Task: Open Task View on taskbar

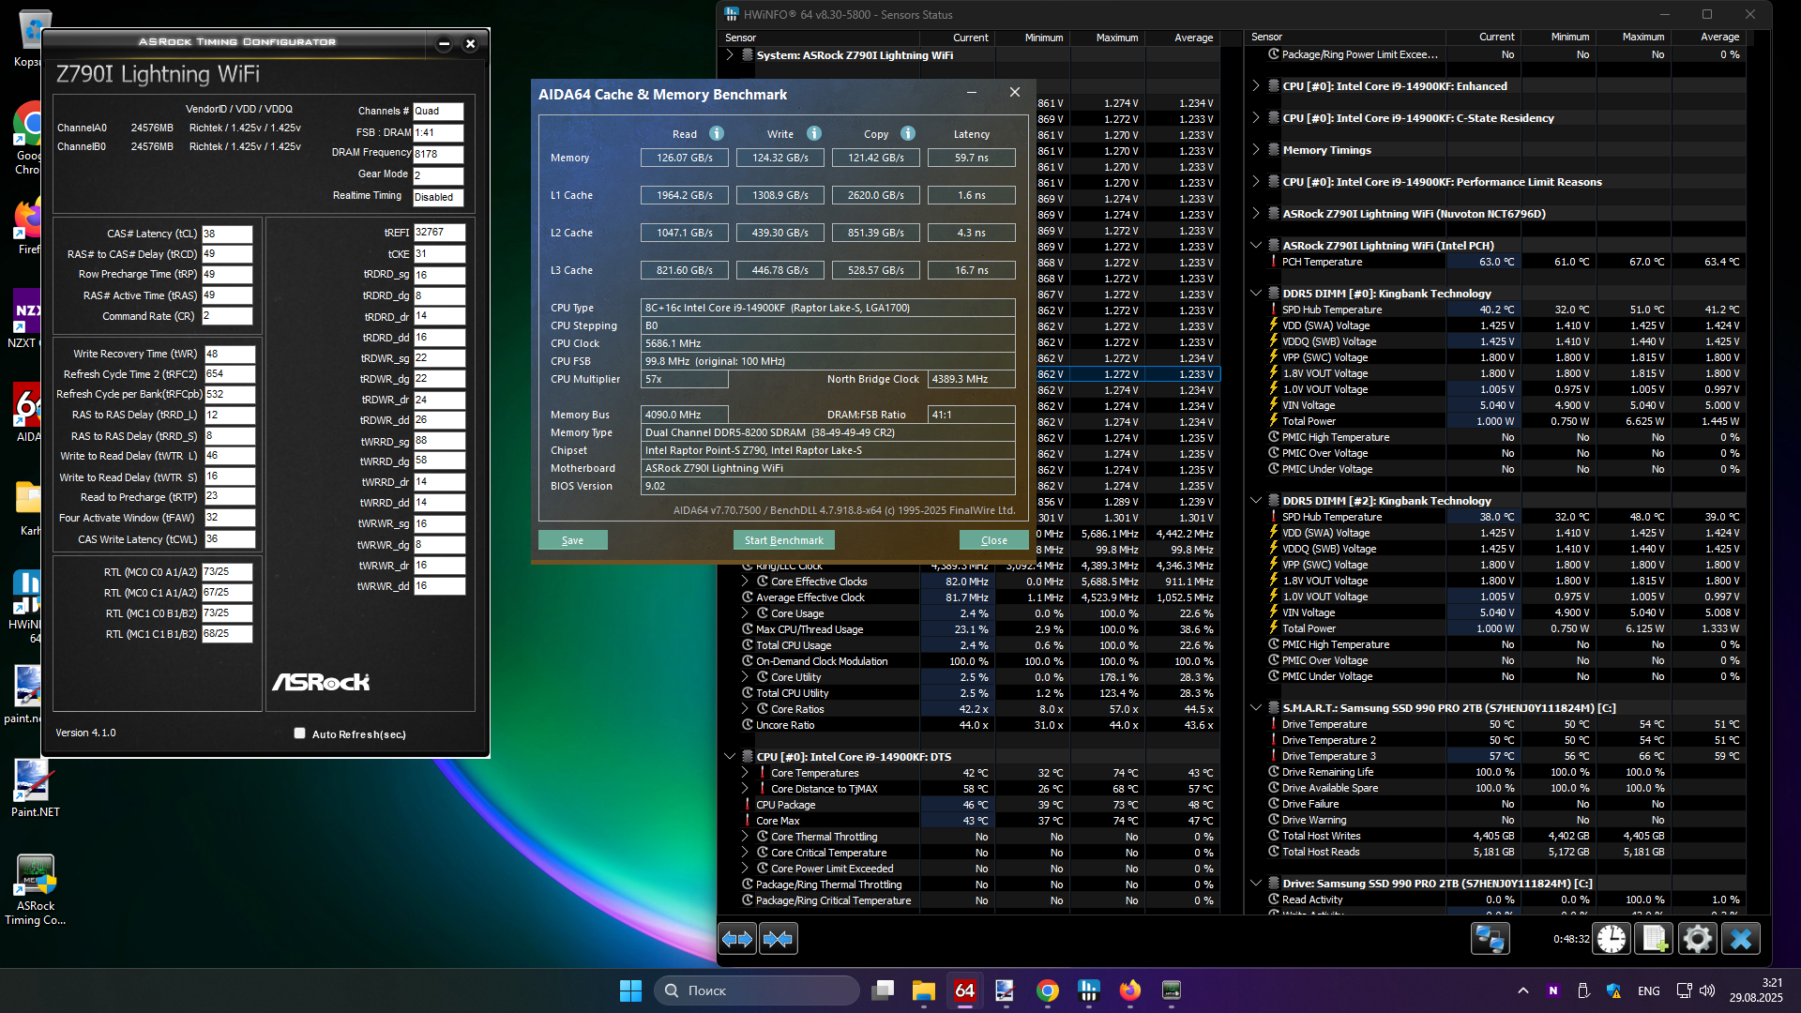Action: [883, 990]
